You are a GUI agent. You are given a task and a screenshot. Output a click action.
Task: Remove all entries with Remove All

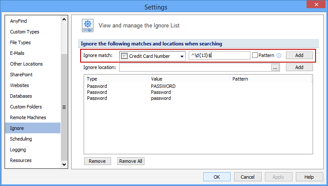point(131,161)
